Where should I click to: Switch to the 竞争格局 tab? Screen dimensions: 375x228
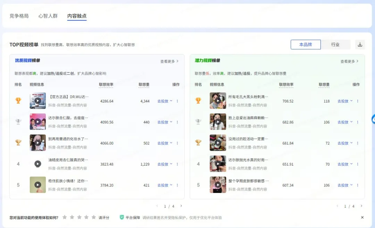coord(19,16)
